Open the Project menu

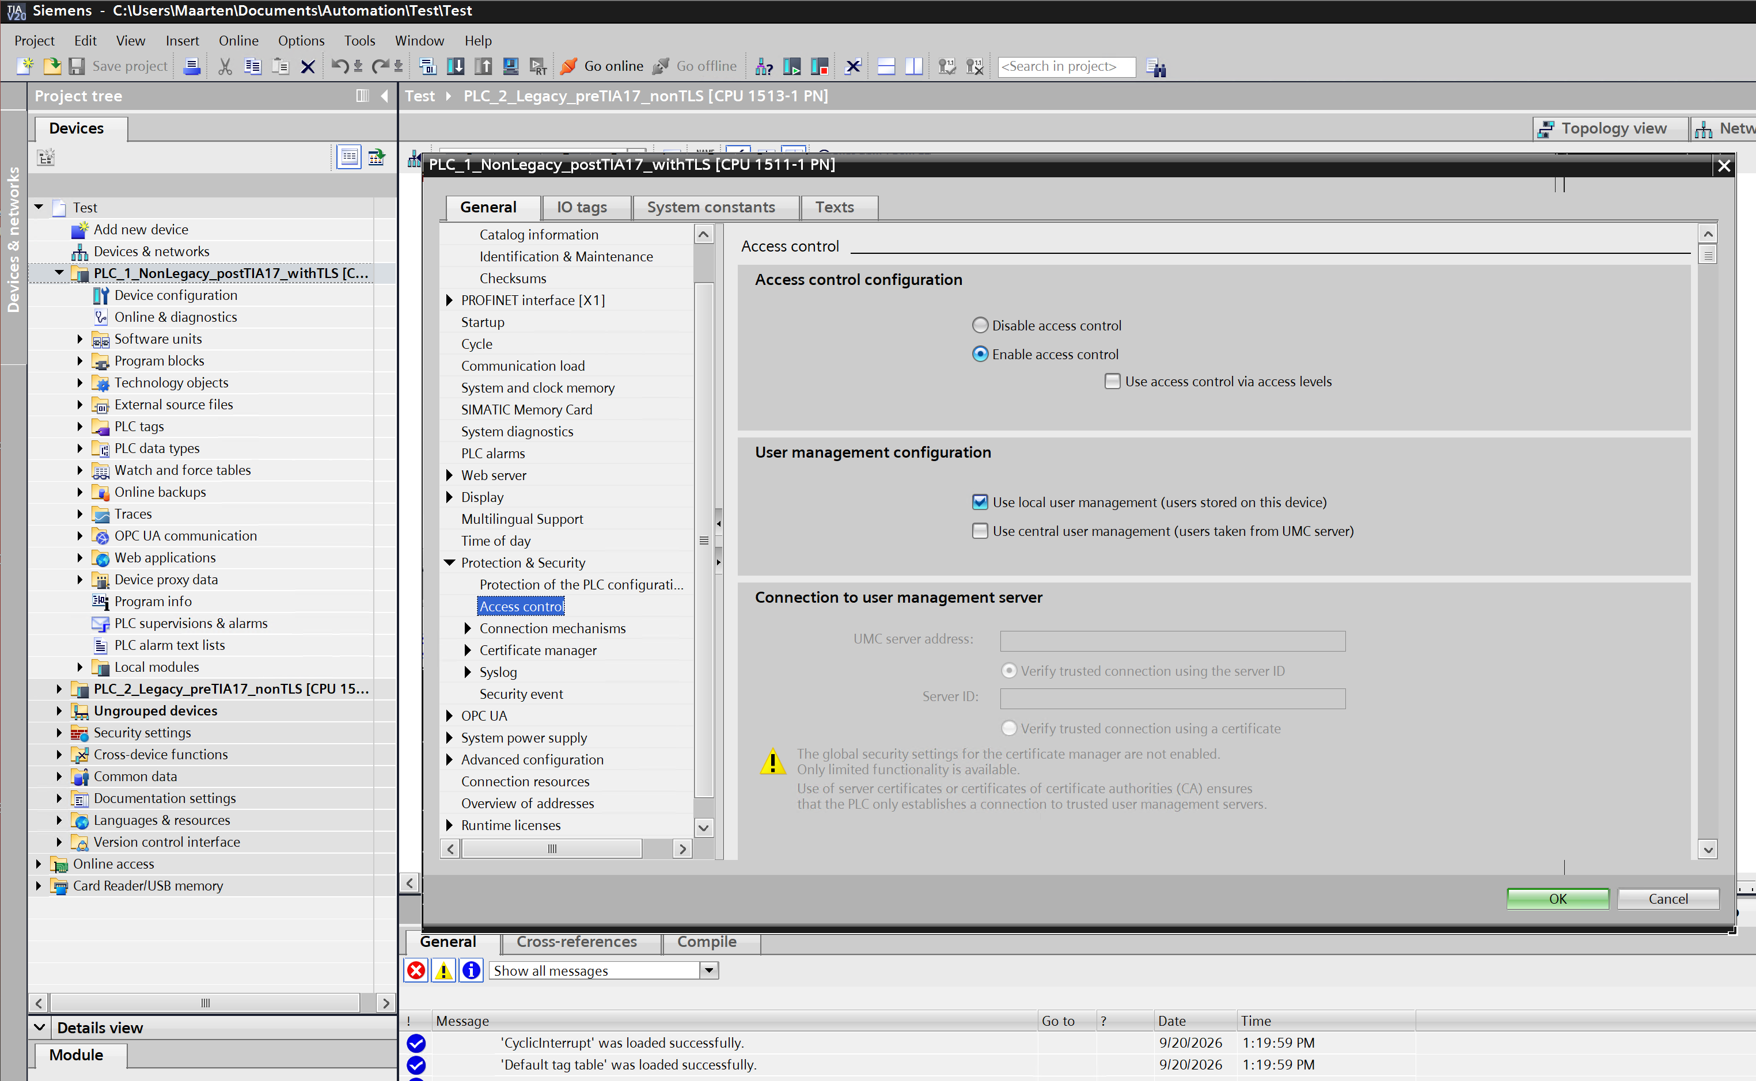point(35,41)
